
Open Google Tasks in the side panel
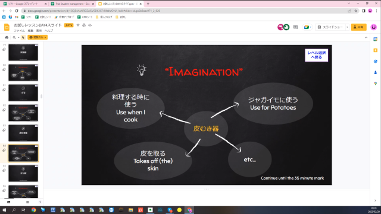click(376, 62)
